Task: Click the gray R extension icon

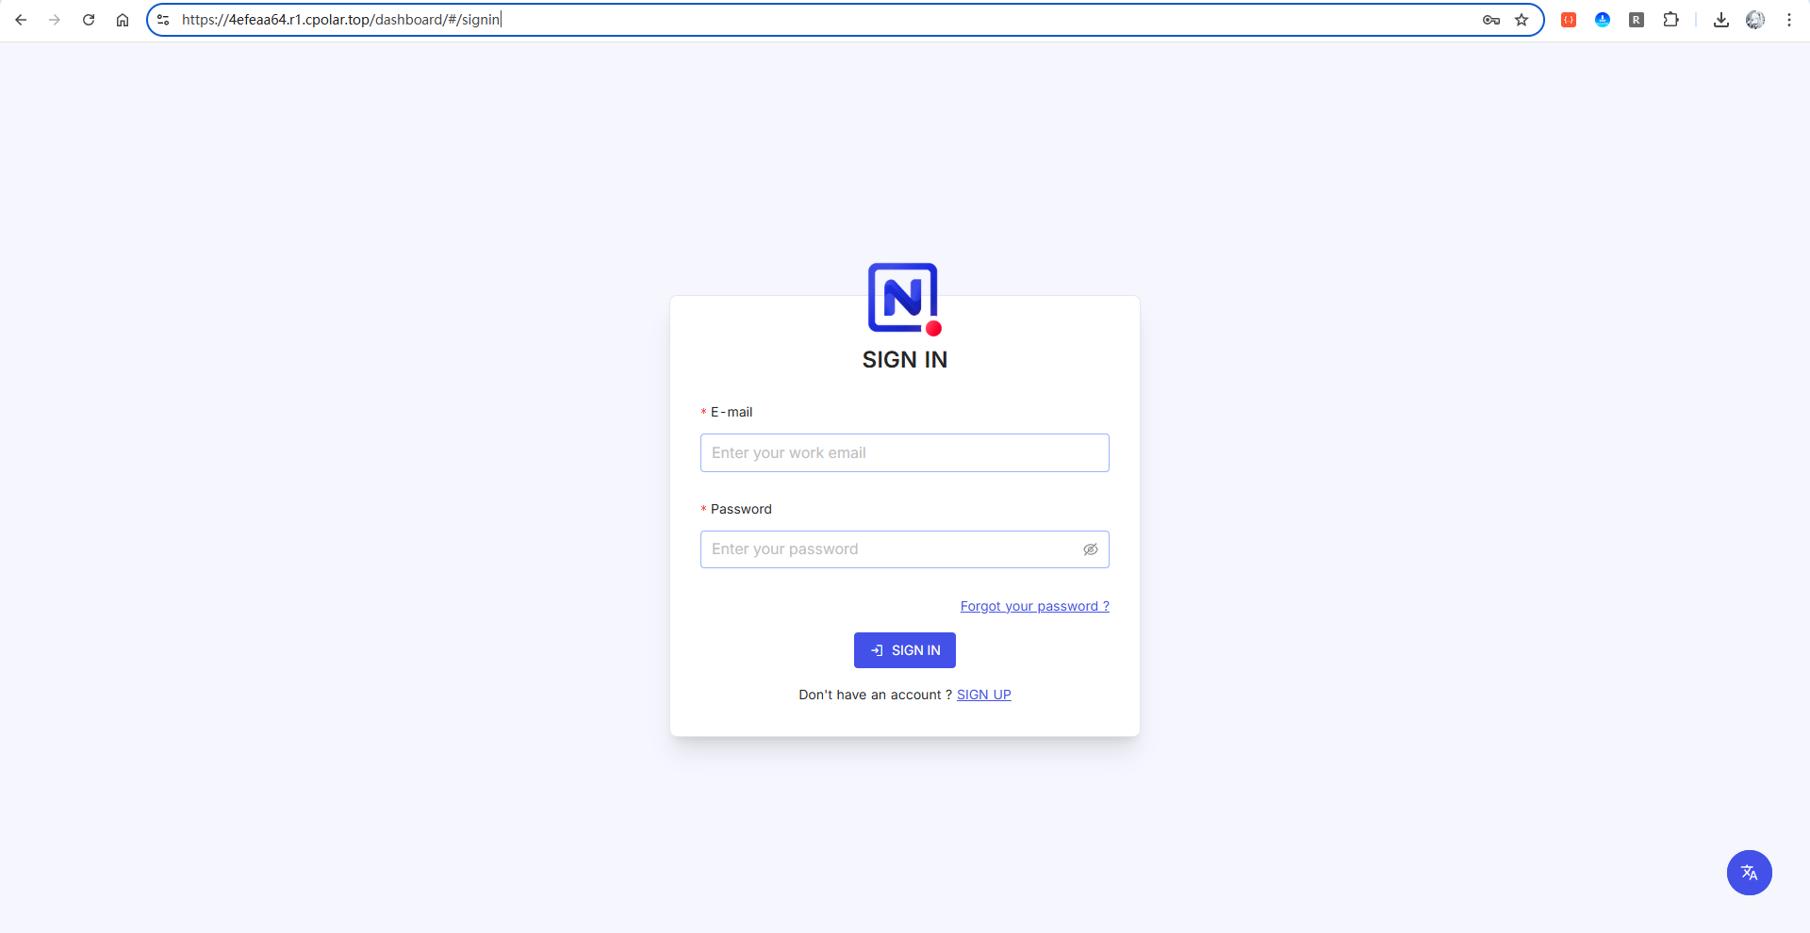Action: pos(1637,20)
